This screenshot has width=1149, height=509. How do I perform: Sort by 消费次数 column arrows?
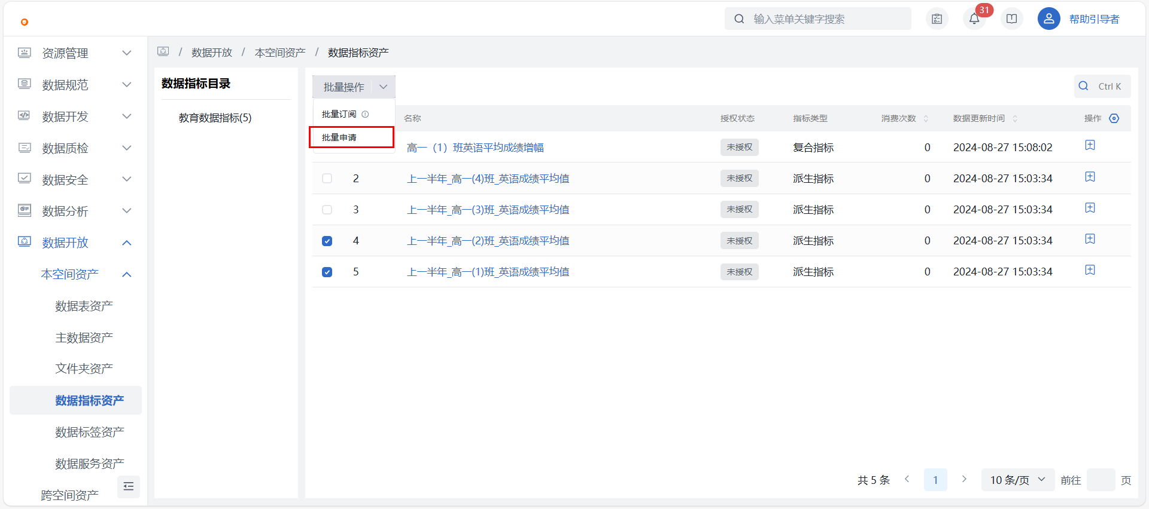(926, 118)
